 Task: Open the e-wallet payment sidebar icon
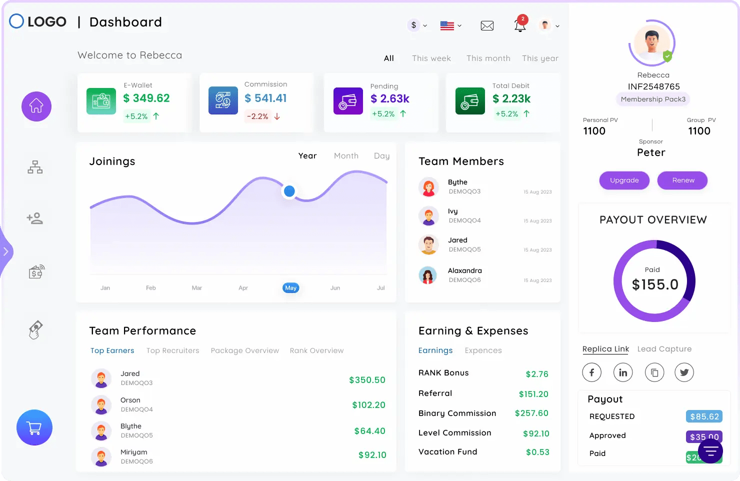36,271
